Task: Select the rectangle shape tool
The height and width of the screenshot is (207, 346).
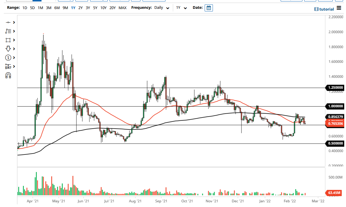Action: point(8,40)
